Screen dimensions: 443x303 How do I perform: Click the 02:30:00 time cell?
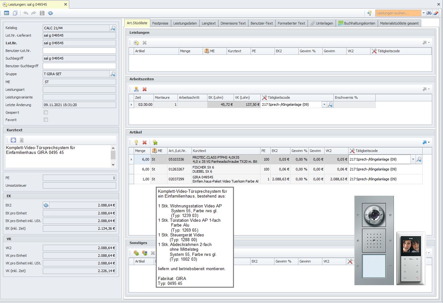point(144,105)
